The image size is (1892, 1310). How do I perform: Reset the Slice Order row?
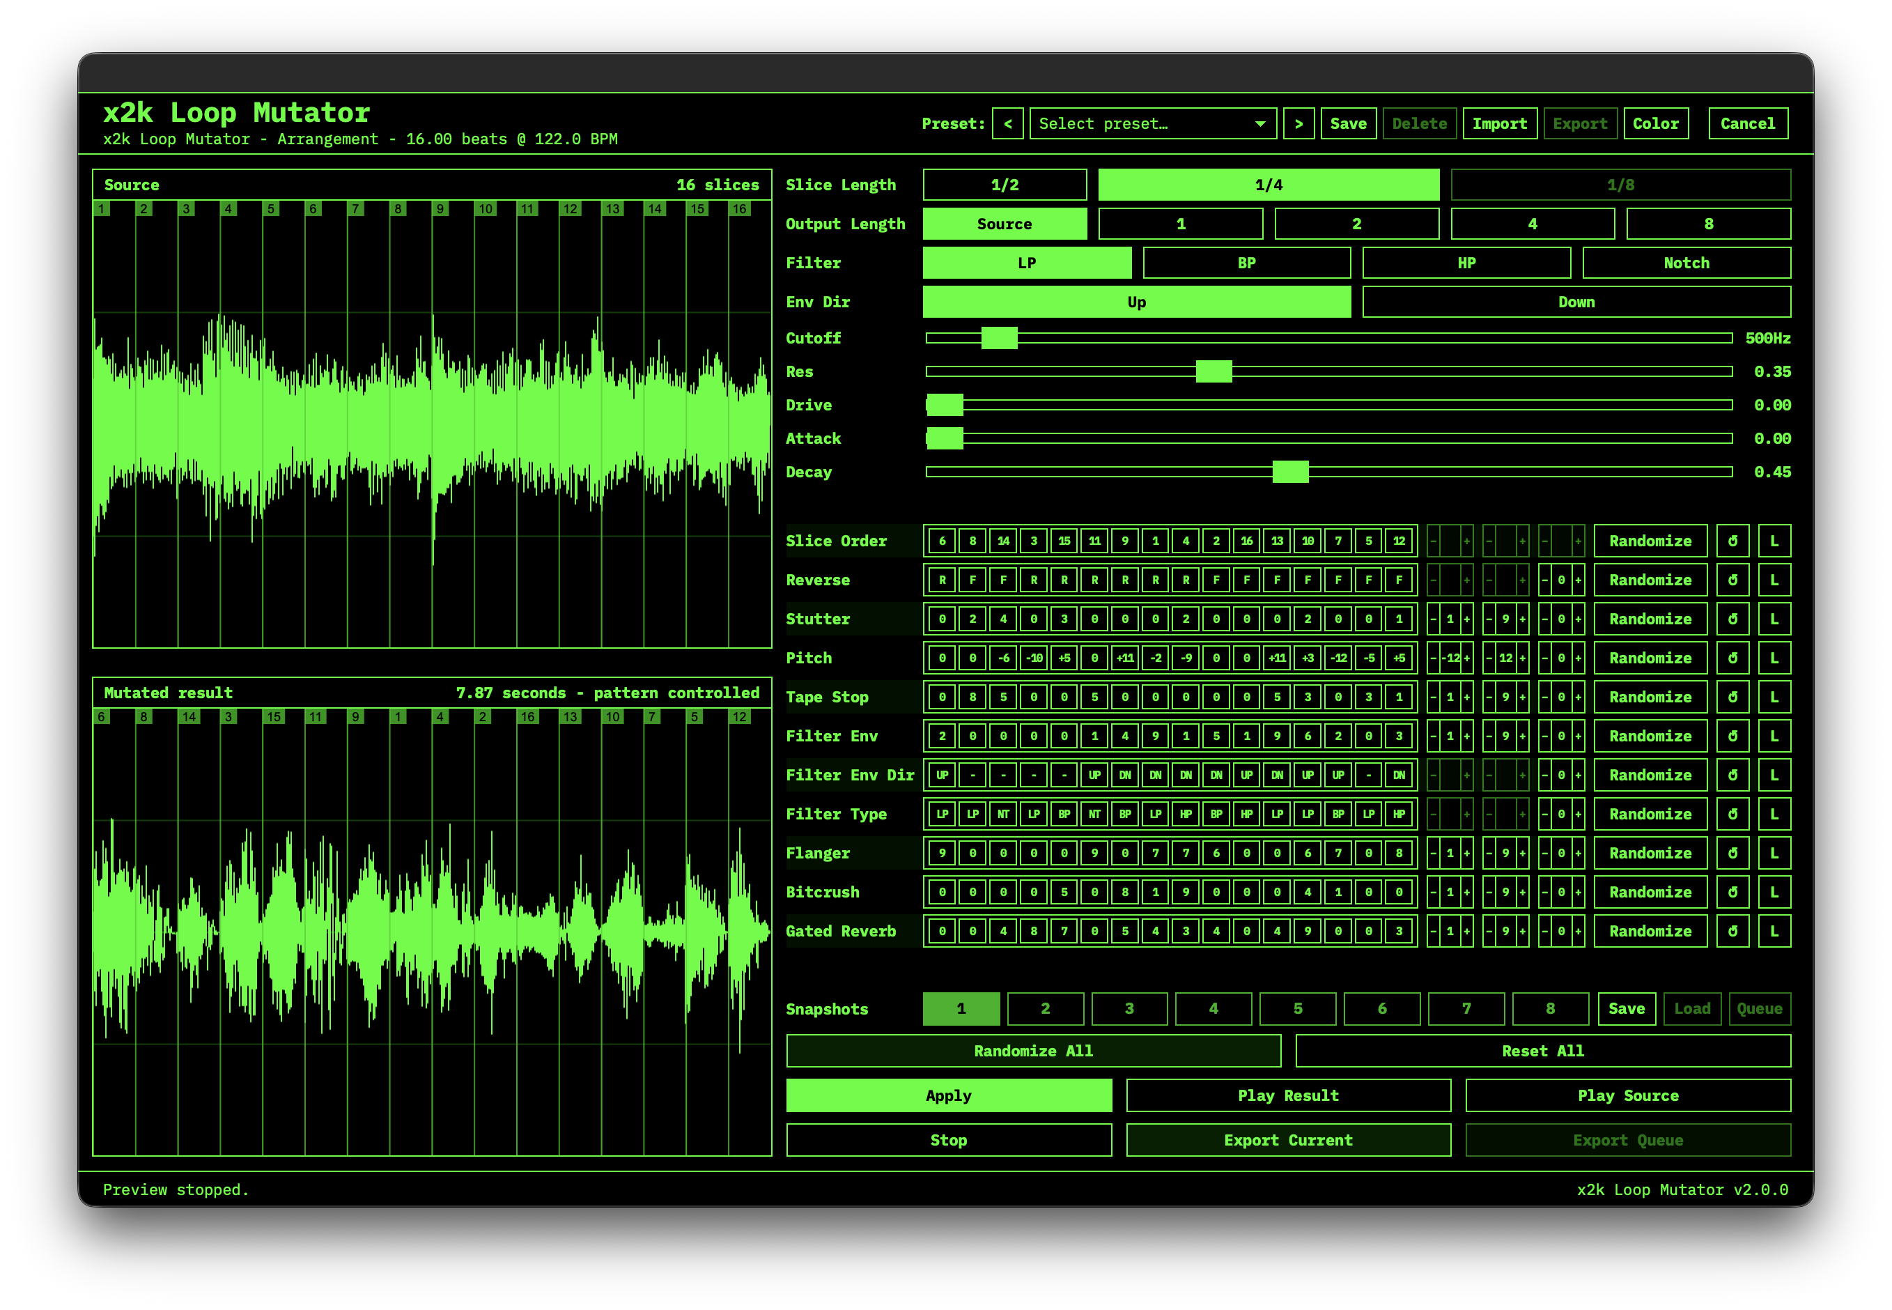(x=1732, y=541)
